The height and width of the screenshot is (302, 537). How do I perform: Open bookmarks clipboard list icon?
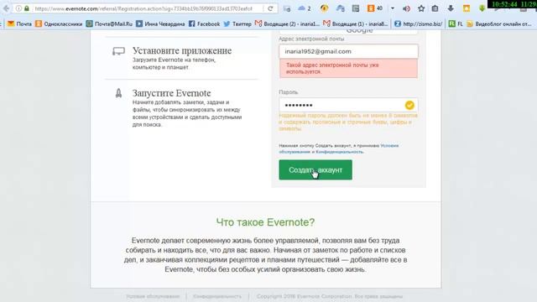pos(435,8)
